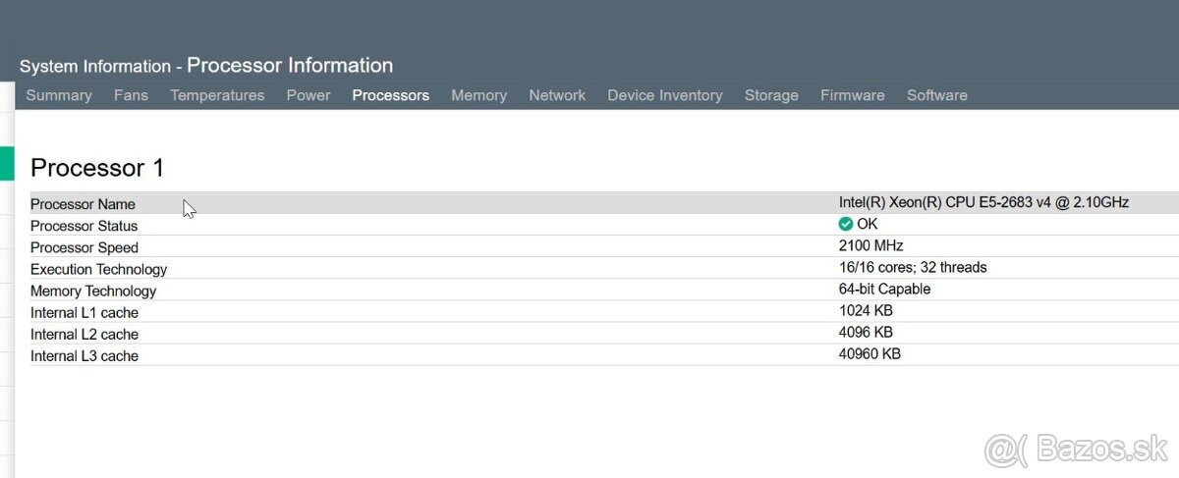The height and width of the screenshot is (478, 1179).
Task: Open the Memory tab
Action: (x=479, y=95)
